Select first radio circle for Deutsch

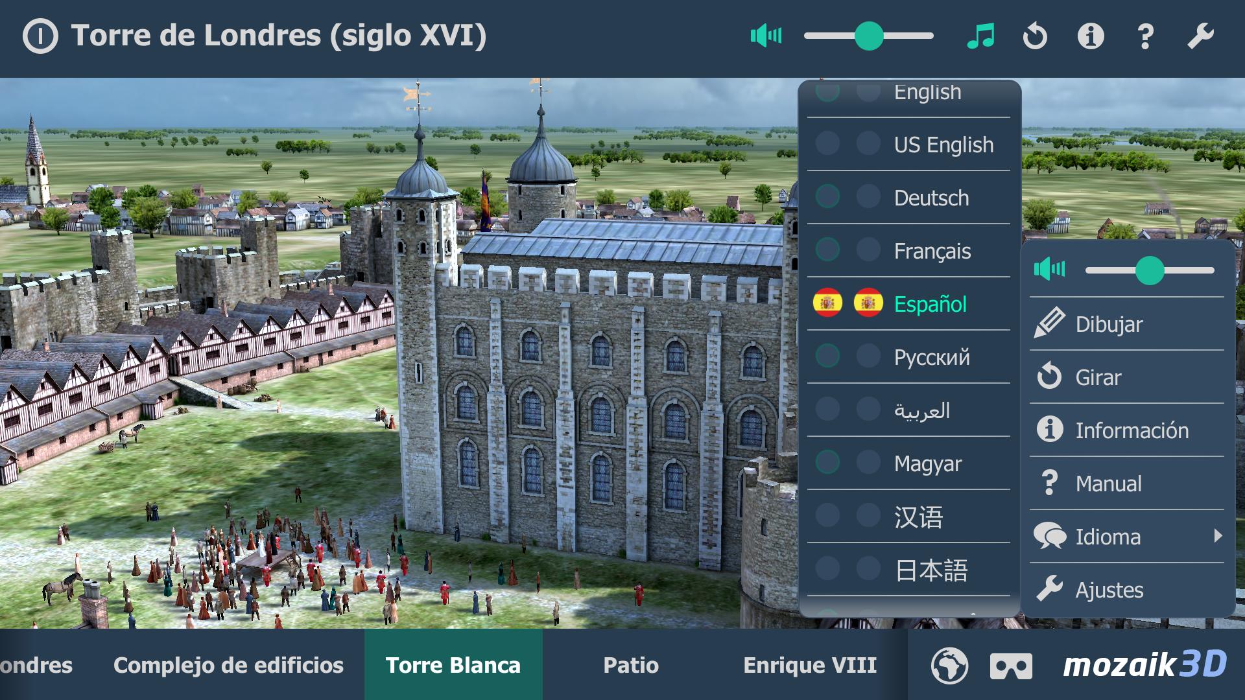coord(827,196)
